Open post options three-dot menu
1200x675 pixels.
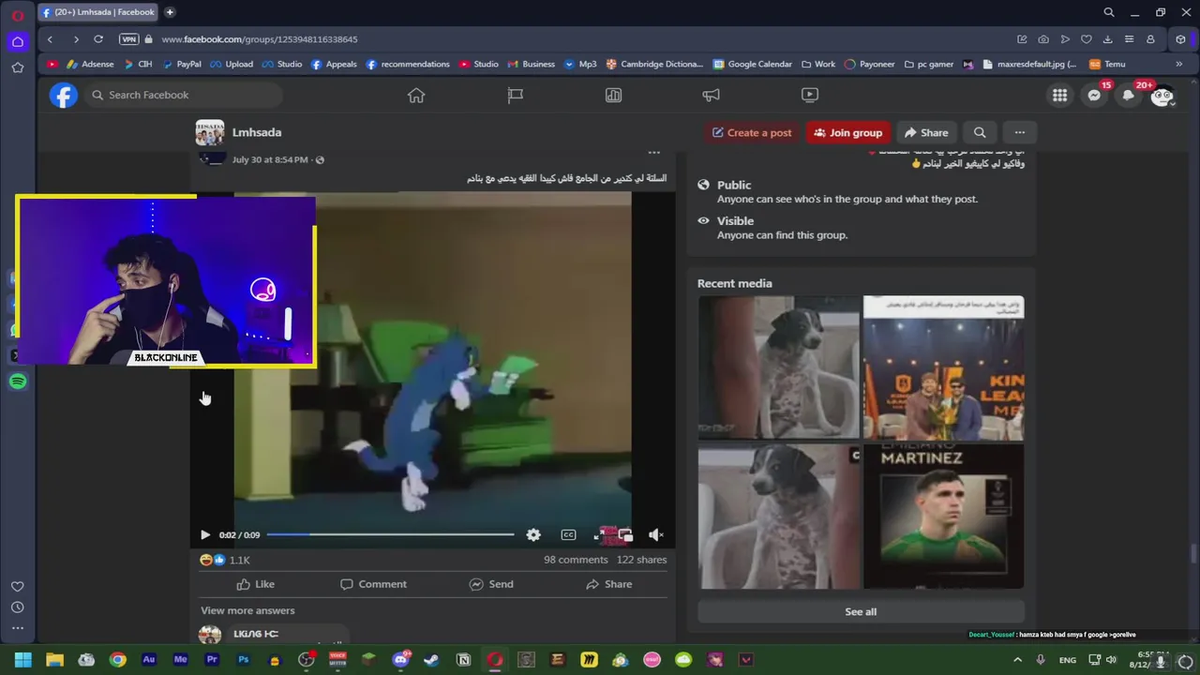(654, 153)
